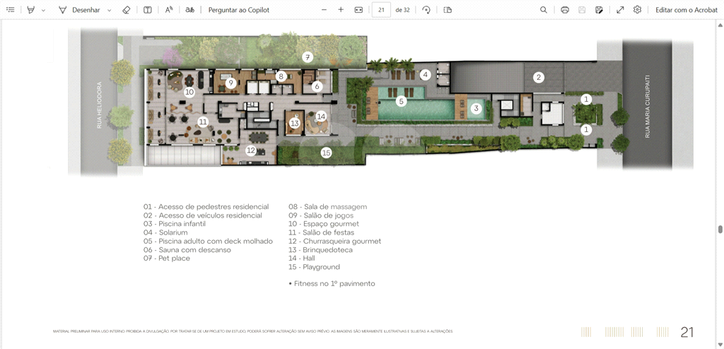Open the page view options
The image size is (724, 349).
(448, 10)
